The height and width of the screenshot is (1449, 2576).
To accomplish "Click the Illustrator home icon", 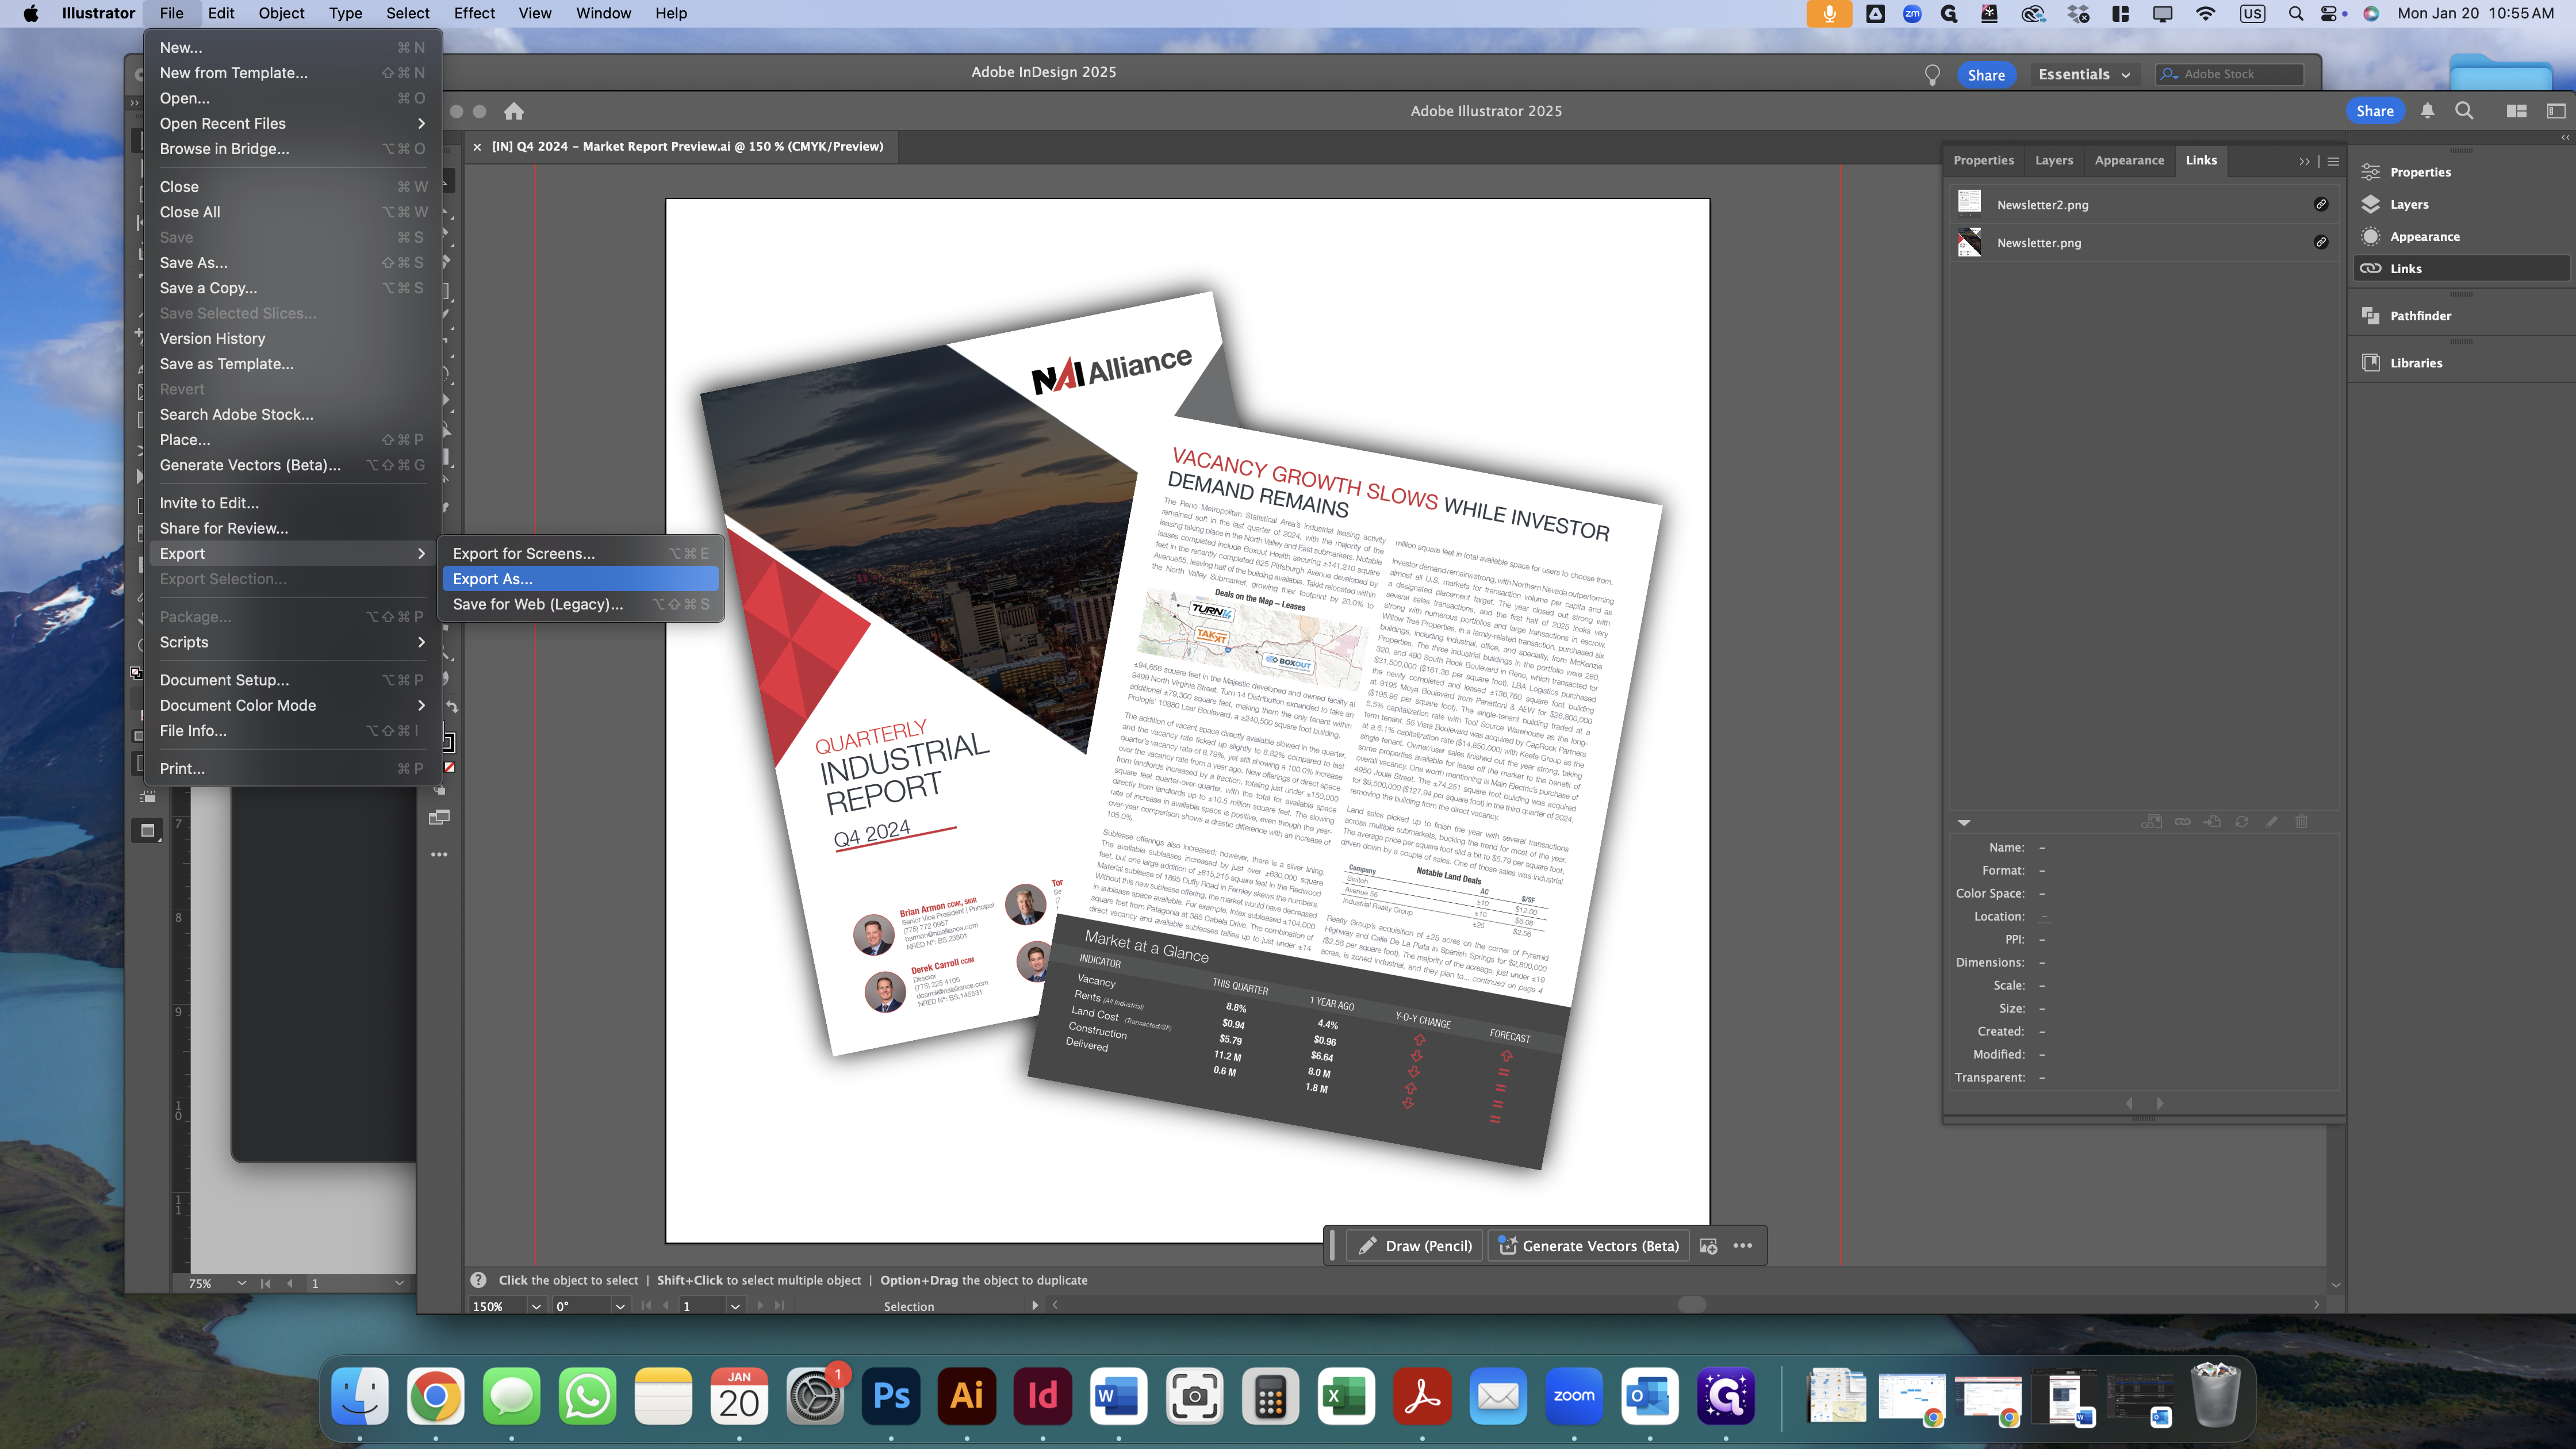I will pos(514,111).
